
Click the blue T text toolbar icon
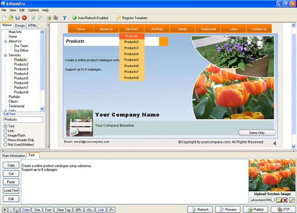[x=64, y=18]
